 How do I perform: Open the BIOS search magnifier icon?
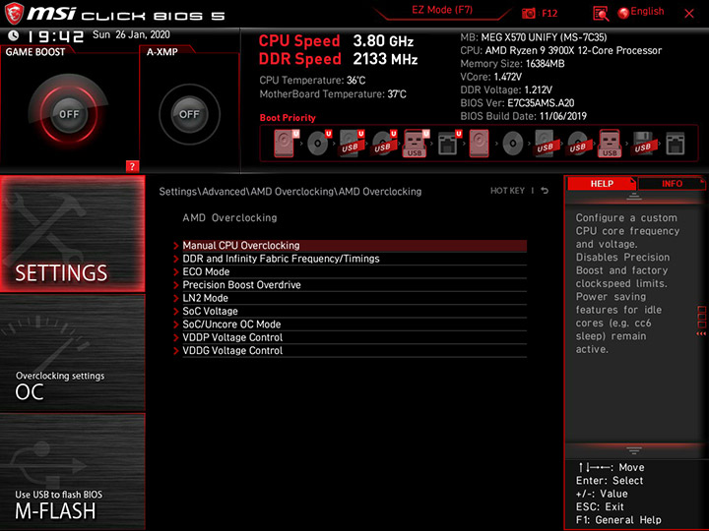coord(601,14)
